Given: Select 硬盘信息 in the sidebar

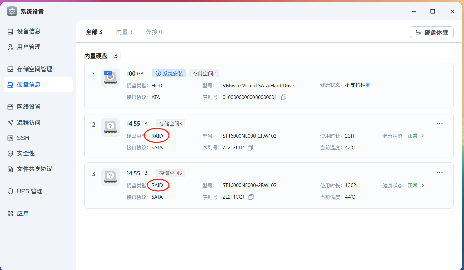Looking at the screenshot, I should tap(38, 85).
